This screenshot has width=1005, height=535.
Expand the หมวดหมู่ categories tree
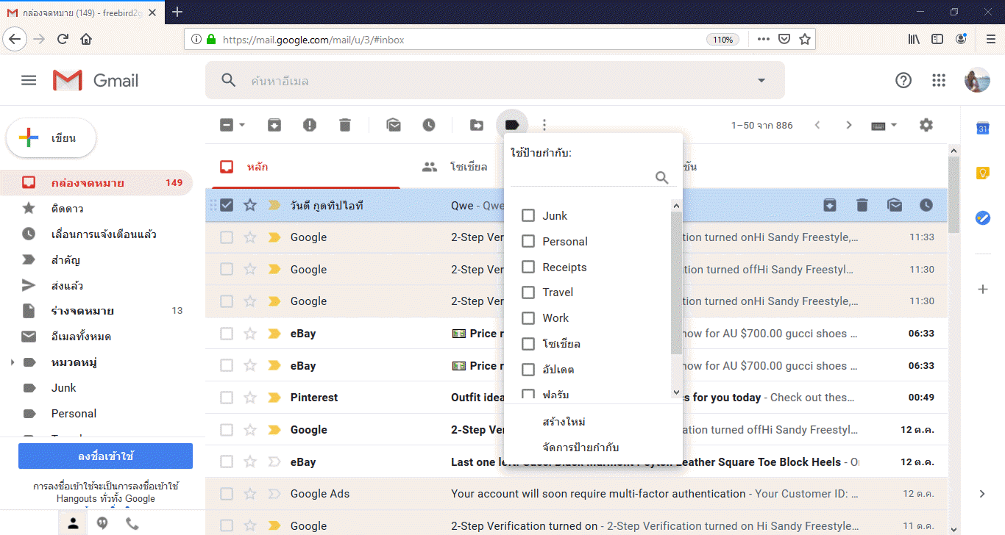pos(13,362)
